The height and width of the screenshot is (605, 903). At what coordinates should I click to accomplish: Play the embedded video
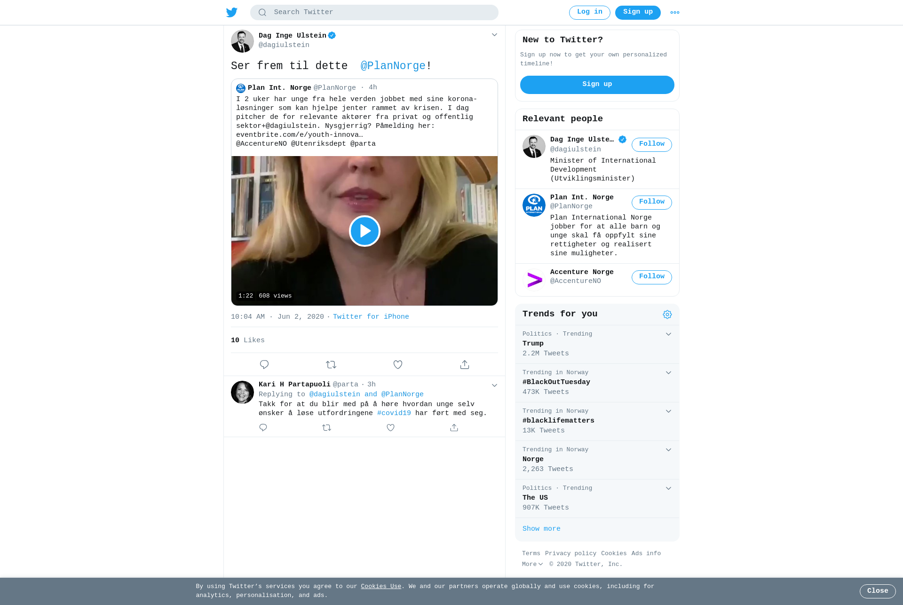[364, 231]
